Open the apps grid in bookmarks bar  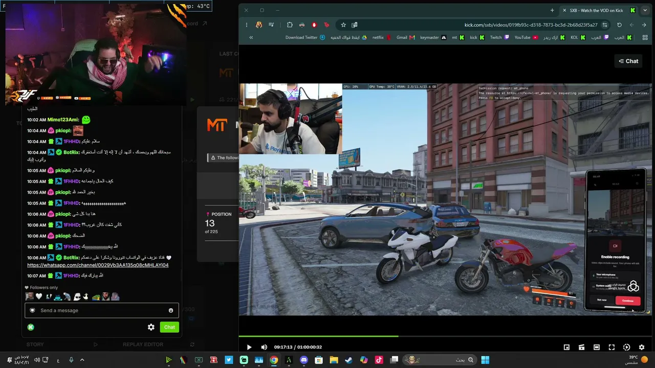[645, 37]
